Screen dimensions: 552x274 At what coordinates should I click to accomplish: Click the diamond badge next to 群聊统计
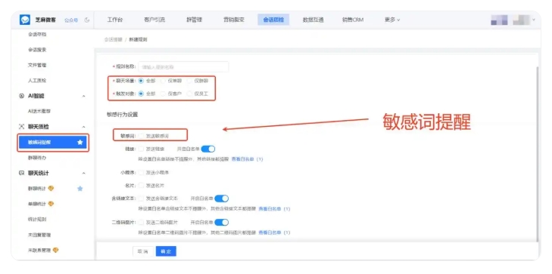click(x=51, y=189)
